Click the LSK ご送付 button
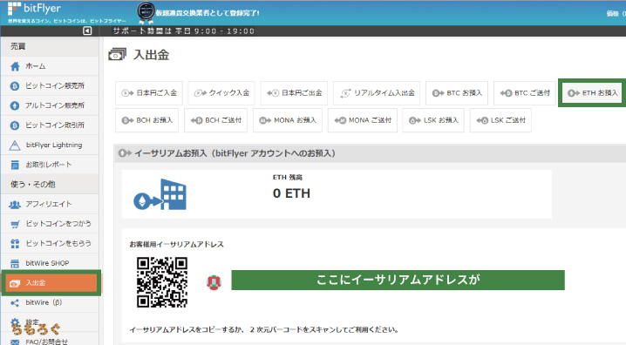Viewport: 626px width, 345px height. (500, 120)
